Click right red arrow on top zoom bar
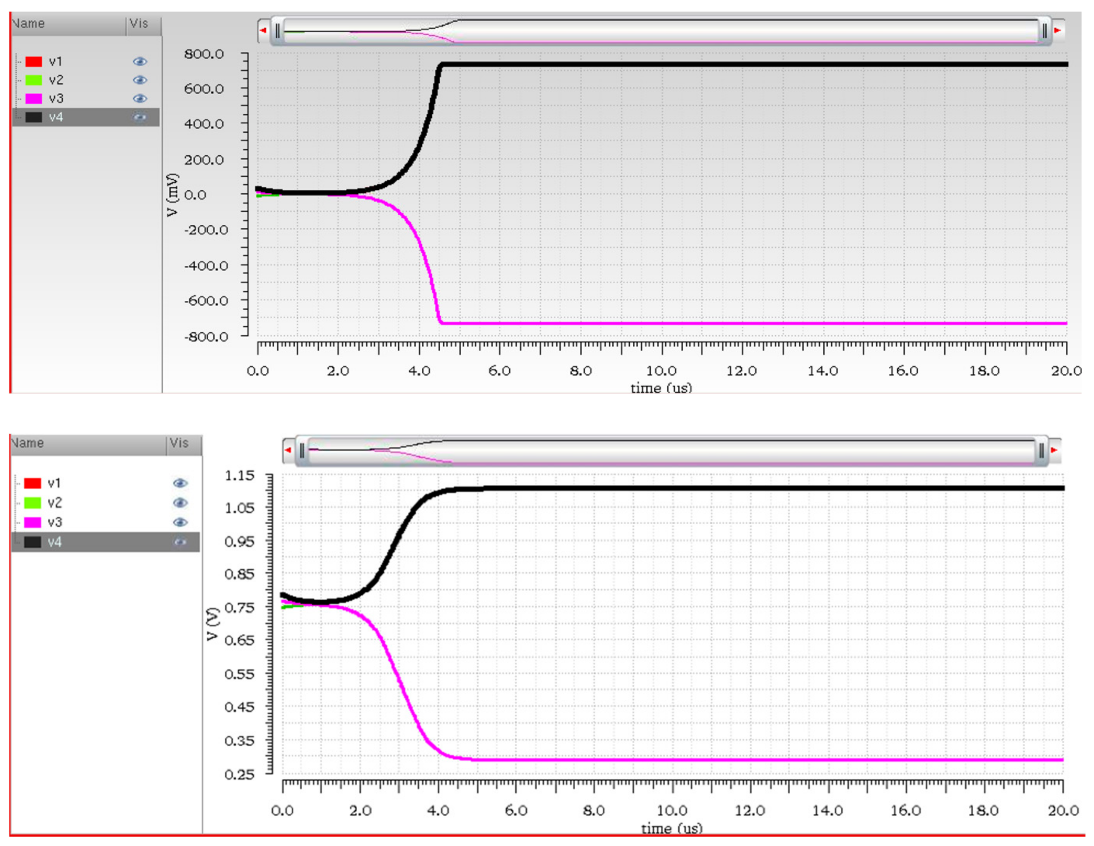 pyautogui.click(x=1057, y=31)
